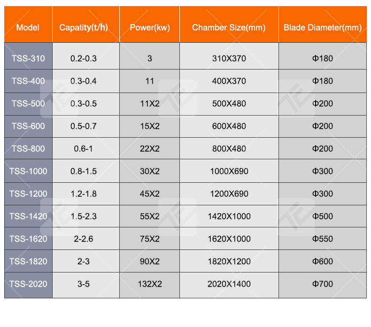
Task: Click the Φ700 blade diameter cell
Action: pyautogui.click(x=323, y=284)
